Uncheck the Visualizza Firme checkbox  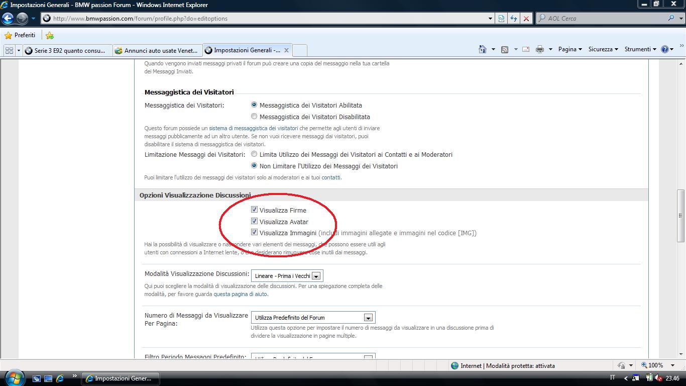pos(255,210)
